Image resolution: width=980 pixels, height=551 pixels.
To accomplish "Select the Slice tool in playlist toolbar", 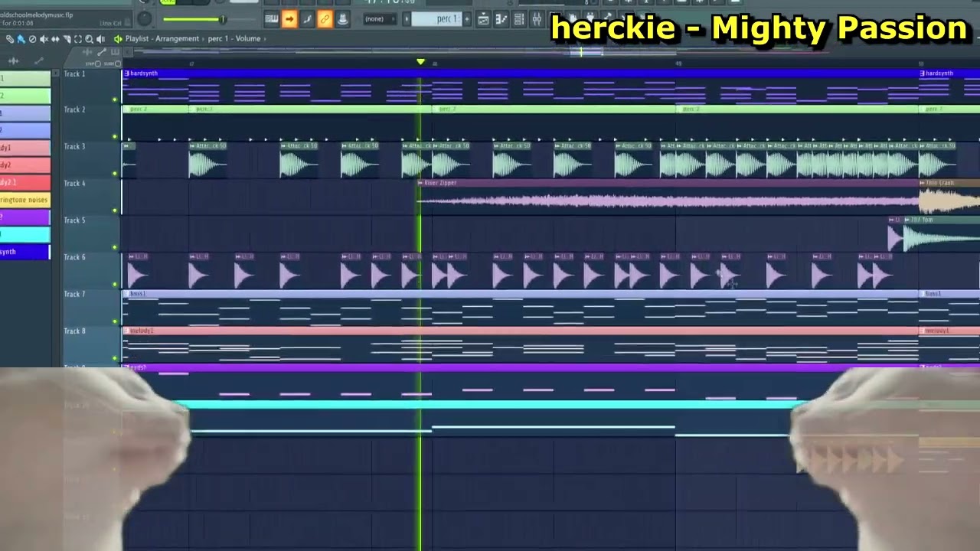I will 67,38.
